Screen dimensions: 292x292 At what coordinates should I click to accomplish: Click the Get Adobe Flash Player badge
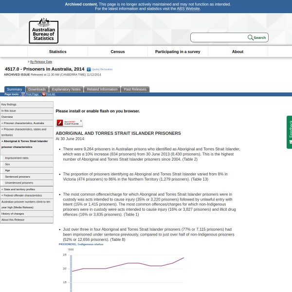(x=69, y=123)
